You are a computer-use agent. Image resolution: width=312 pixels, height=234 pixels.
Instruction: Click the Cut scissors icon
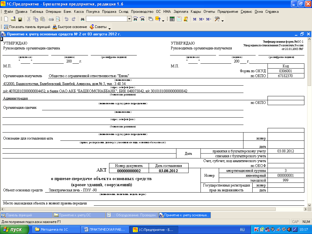29,19
